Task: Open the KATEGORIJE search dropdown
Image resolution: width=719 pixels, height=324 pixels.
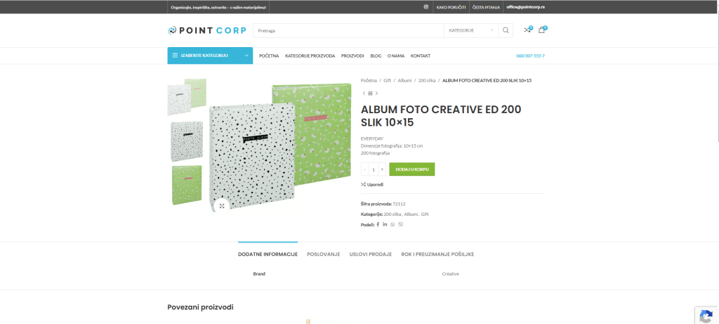Action: pyautogui.click(x=471, y=30)
